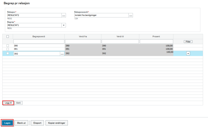Select Verdi til cell 392

120,53
